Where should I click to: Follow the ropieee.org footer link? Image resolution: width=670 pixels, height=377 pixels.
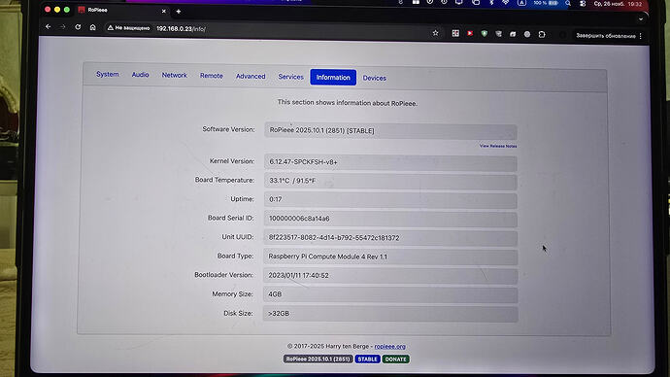pos(389,347)
